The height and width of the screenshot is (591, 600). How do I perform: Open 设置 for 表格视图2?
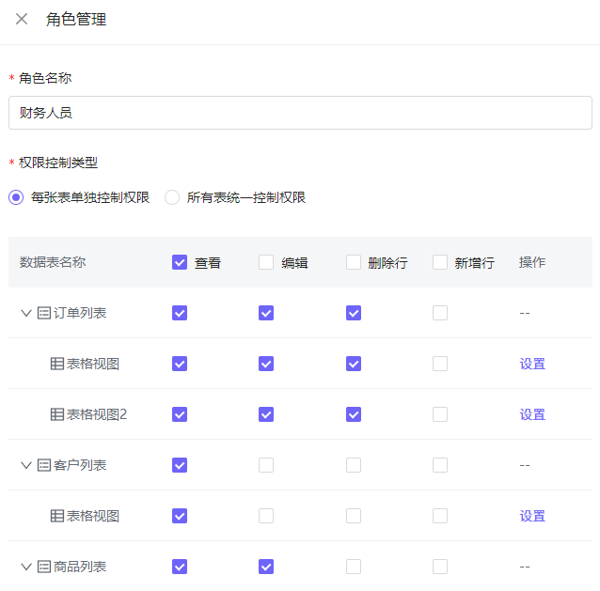coord(532,414)
